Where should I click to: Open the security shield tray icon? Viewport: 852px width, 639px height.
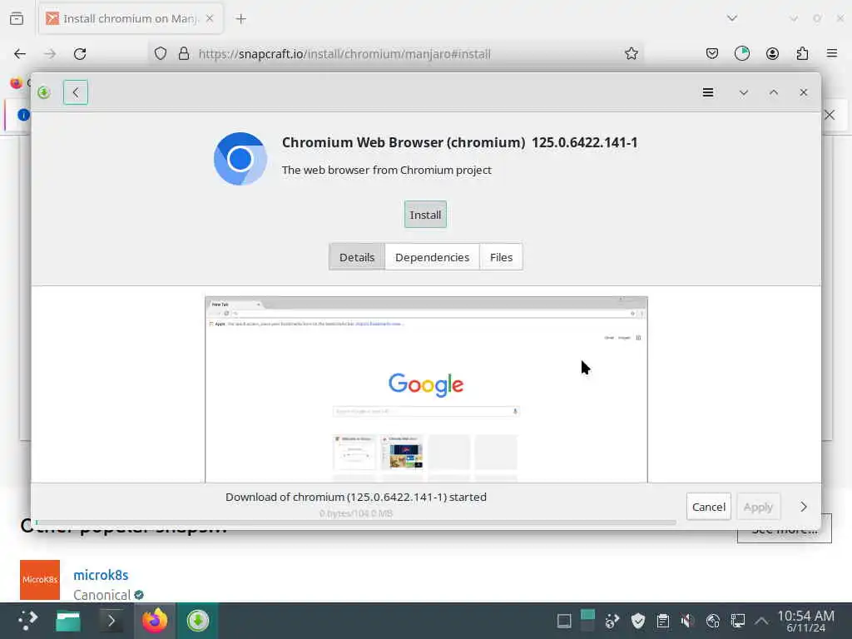pyautogui.click(x=638, y=621)
